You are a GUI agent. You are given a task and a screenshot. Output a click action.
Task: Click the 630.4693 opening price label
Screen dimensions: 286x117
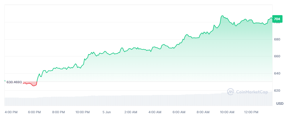(x=14, y=82)
